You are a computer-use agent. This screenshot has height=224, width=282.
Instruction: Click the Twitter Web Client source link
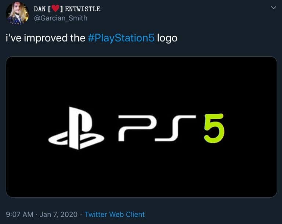pos(115,214)
